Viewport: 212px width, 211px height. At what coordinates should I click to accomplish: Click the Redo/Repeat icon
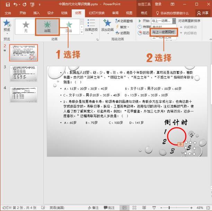(x=25, y=5)
